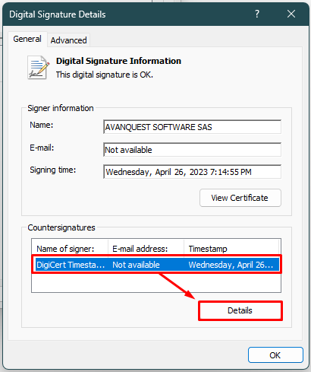The image size is (311, 372).
Task: Click the E-mail address column header
Action: pos(146,249)
